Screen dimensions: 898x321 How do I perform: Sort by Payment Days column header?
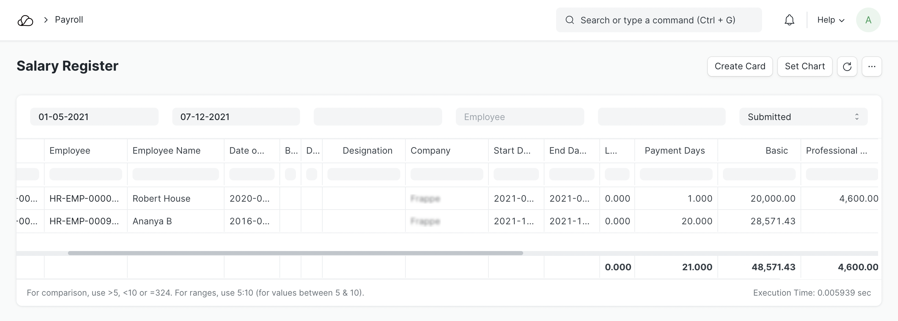click(x=675, y=151)
